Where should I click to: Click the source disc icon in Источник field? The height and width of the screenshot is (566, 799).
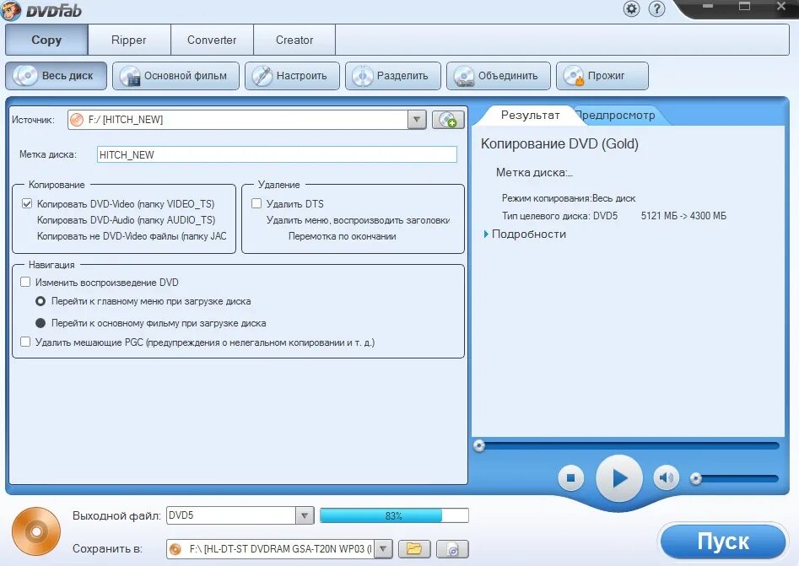(77, 120)
